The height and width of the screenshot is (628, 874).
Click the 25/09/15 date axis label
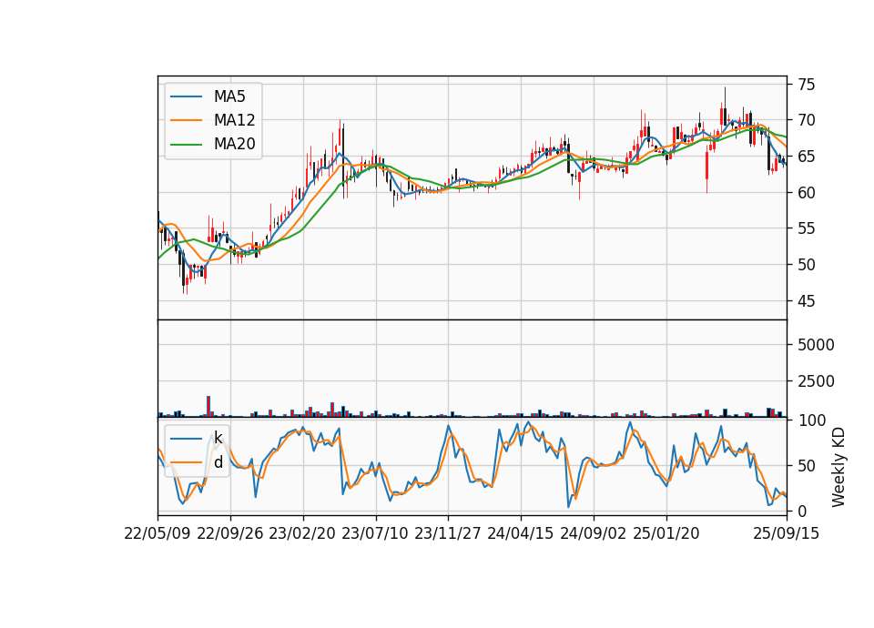point(786,533)
